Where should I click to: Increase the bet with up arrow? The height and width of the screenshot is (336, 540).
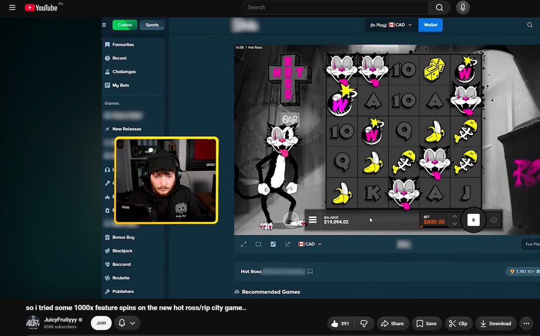(x=454, y=217)
